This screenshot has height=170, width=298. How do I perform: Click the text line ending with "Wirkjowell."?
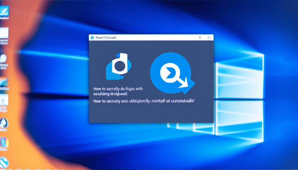pyautogui.click(x=110, y=94)
